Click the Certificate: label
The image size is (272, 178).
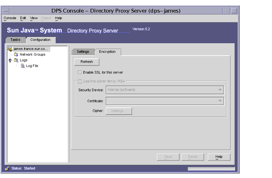tap(95, 101)
